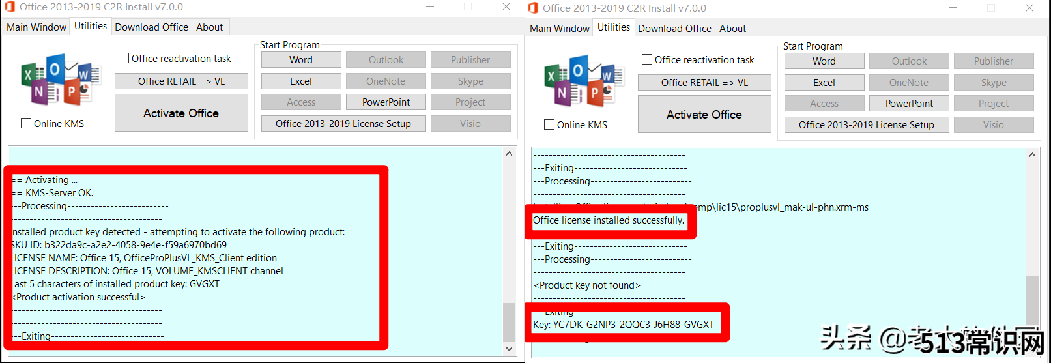Click the Project button in right window
The width and height of the screenshot is (1051, 363).
994,104
